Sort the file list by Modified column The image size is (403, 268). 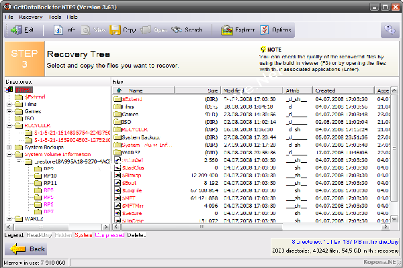[252, 90]
